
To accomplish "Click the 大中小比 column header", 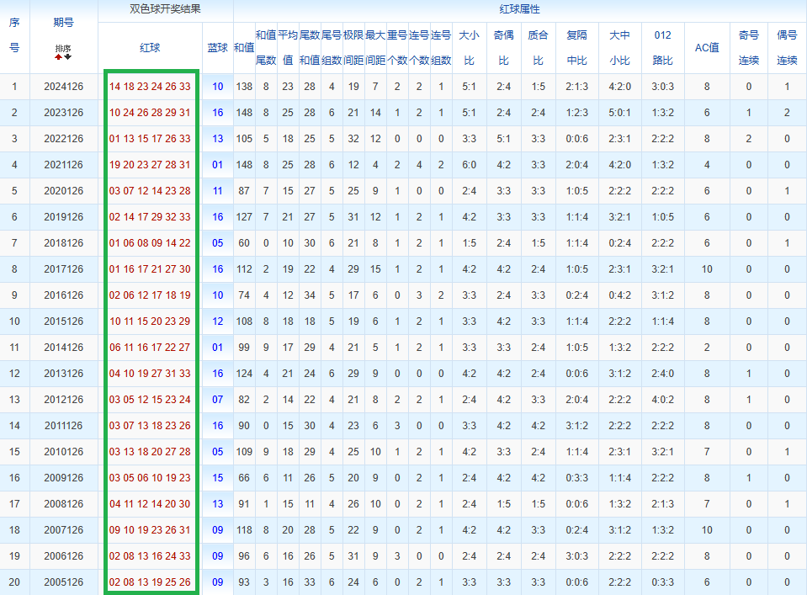I will [619, 47].
